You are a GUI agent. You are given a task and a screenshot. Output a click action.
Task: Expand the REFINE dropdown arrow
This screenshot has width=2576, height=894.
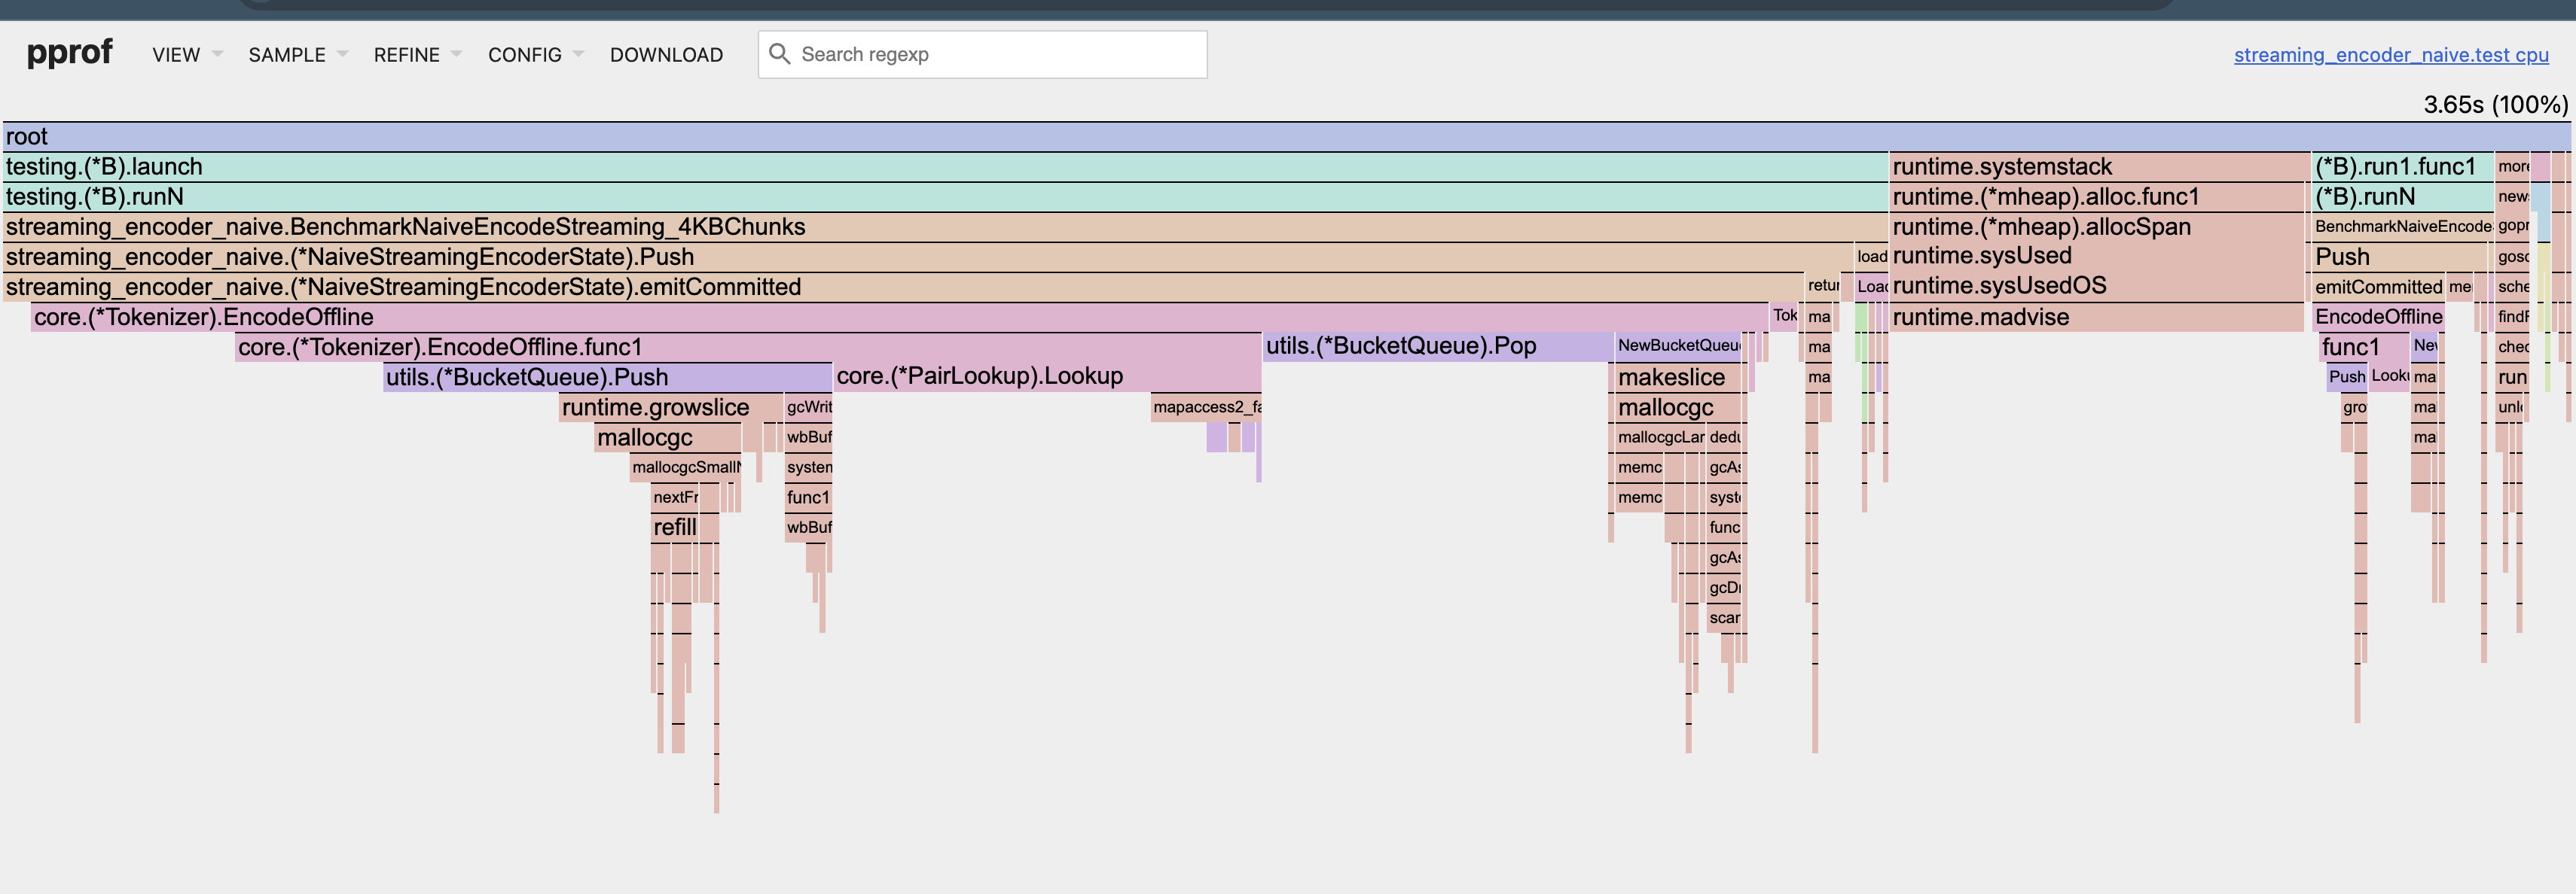click(x=457, y=56)
